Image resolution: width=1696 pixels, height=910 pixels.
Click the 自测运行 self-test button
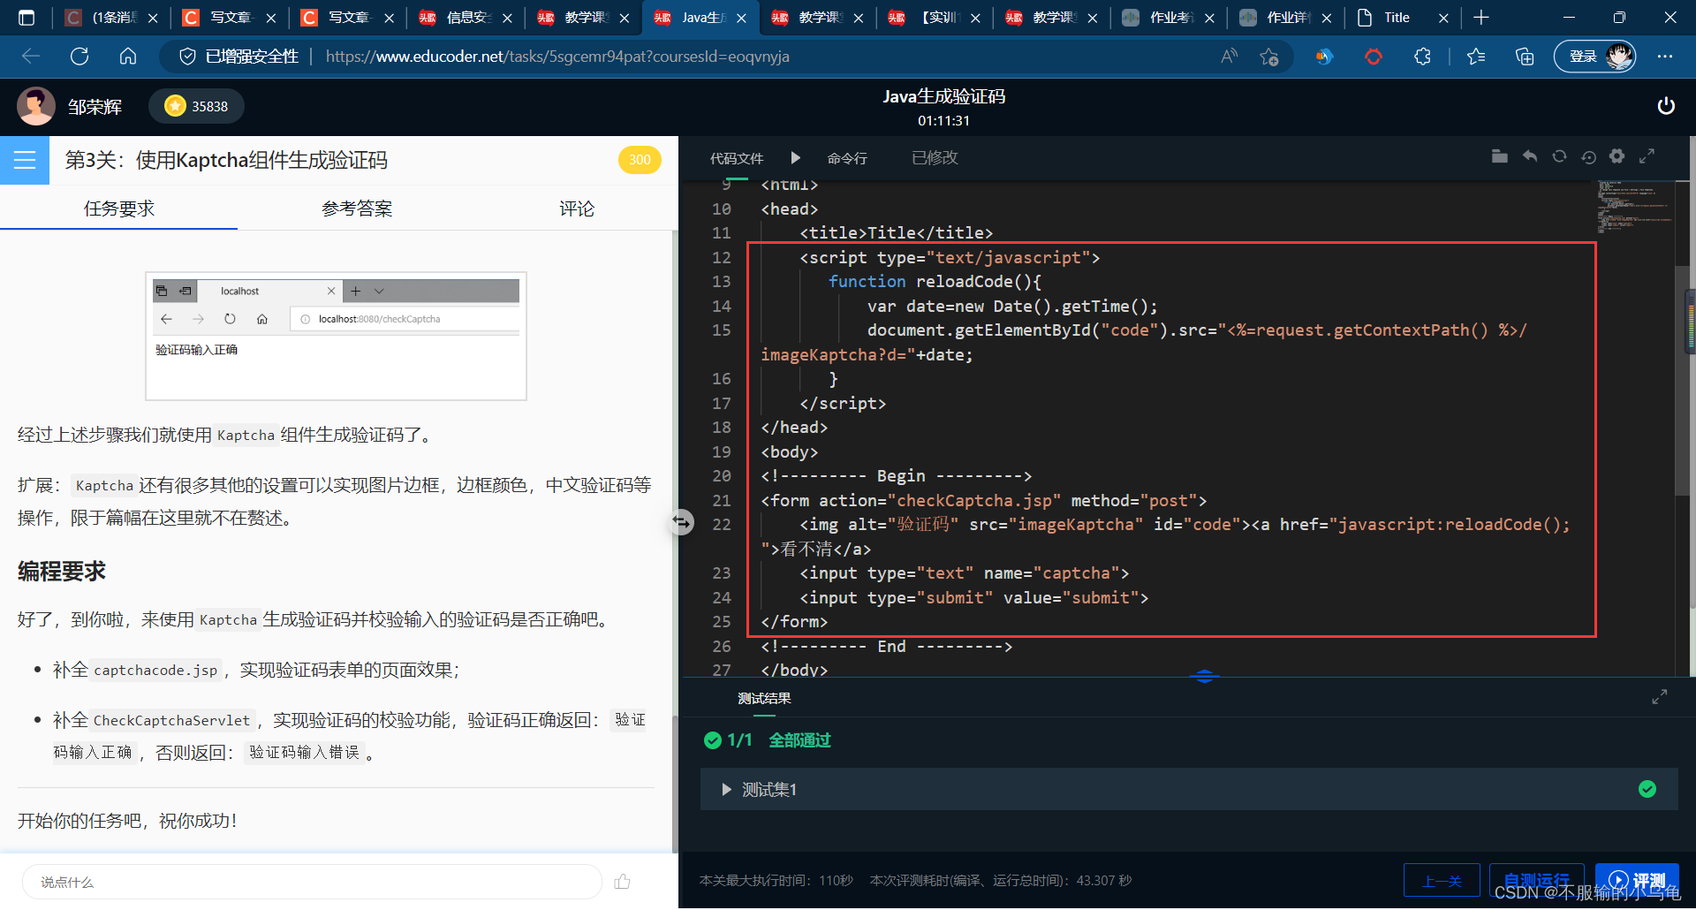click(1536, 880)
